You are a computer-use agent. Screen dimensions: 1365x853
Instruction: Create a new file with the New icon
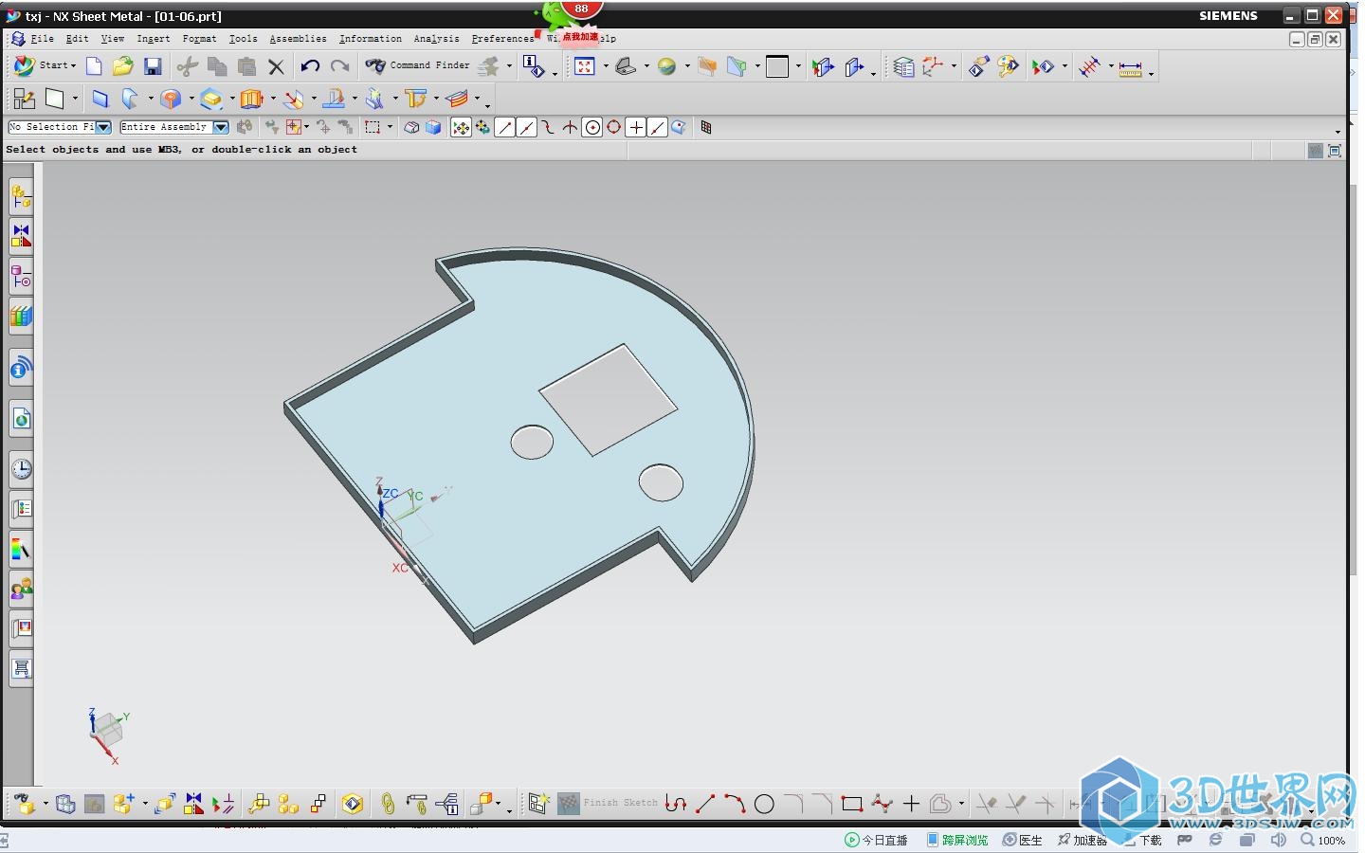[94, 66]
